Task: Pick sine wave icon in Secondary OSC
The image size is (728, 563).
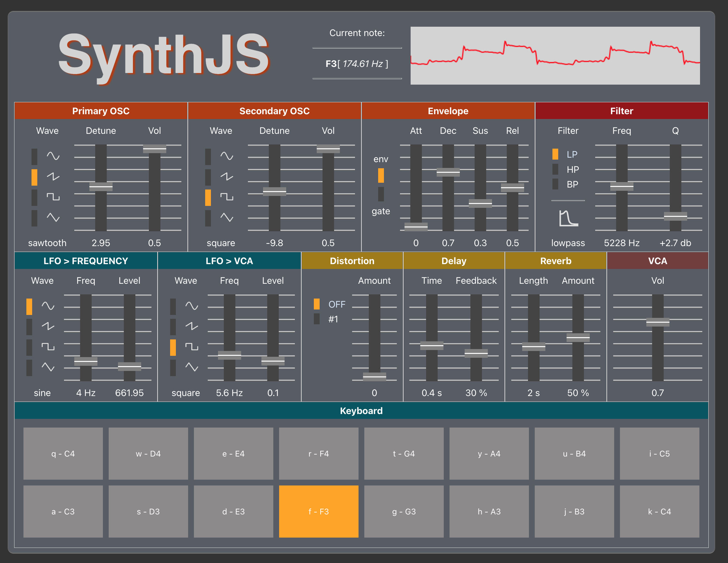Action: [x=227, y=156]
